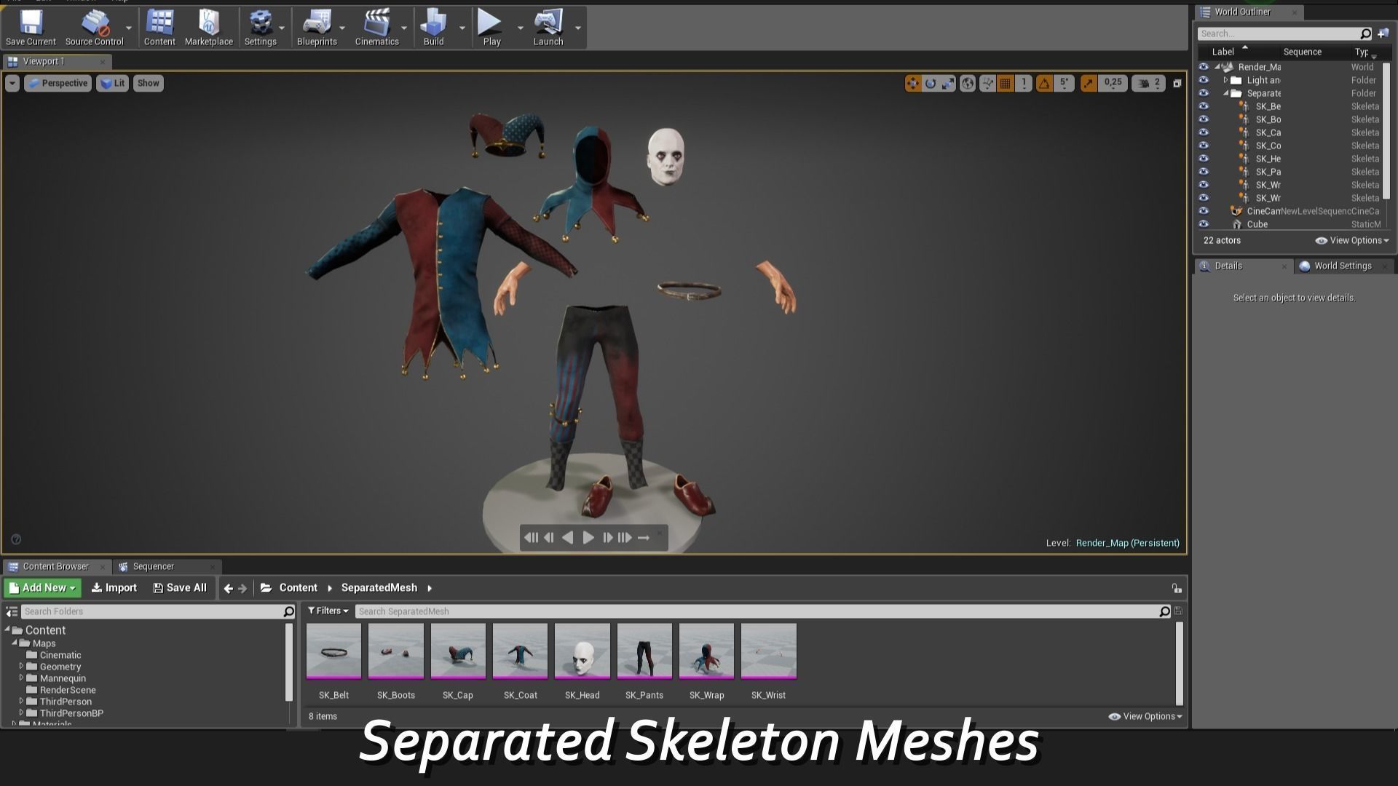The image size is (1398, 786).
Task: Hide the Cube actor via eye icon
Action: (x=1204, y=224)
